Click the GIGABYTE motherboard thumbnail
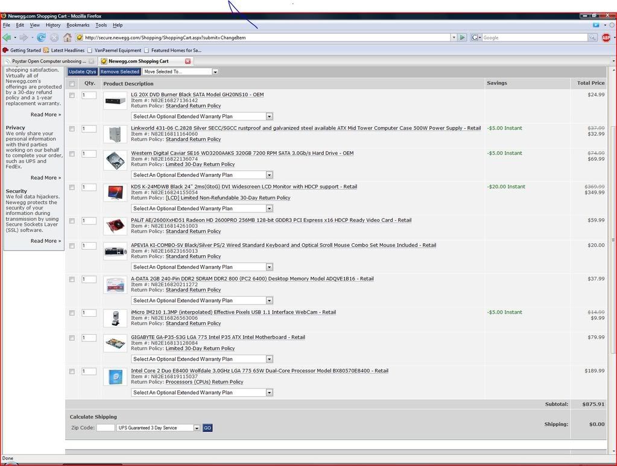 click(115, 343)
